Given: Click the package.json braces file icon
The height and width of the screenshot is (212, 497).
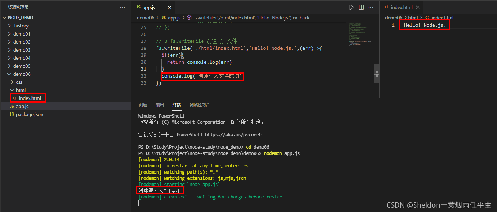Looking at the screenshot, I should pyautogui.click(x=12, y=114).
